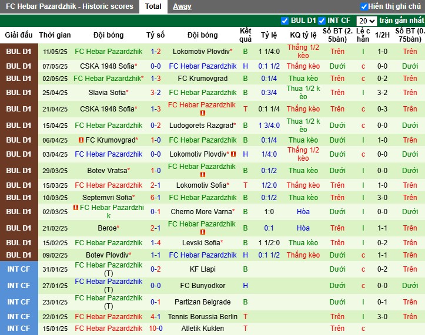Click FC Bunyodkor team name
Viewport: 425px width, 335px height.
[202, 286]
